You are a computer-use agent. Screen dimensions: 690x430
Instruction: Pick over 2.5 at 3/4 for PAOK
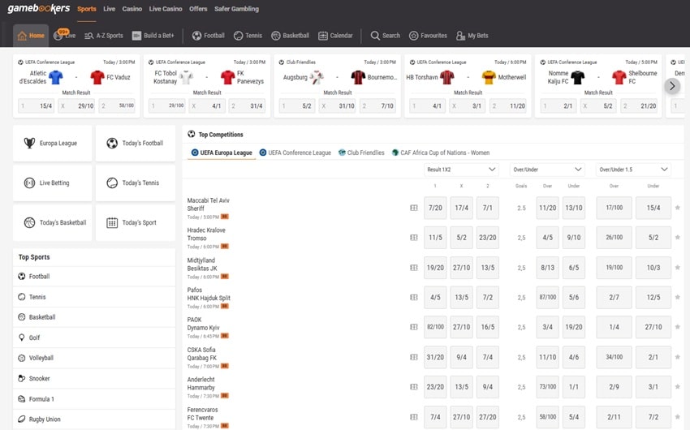click(547, 327)
